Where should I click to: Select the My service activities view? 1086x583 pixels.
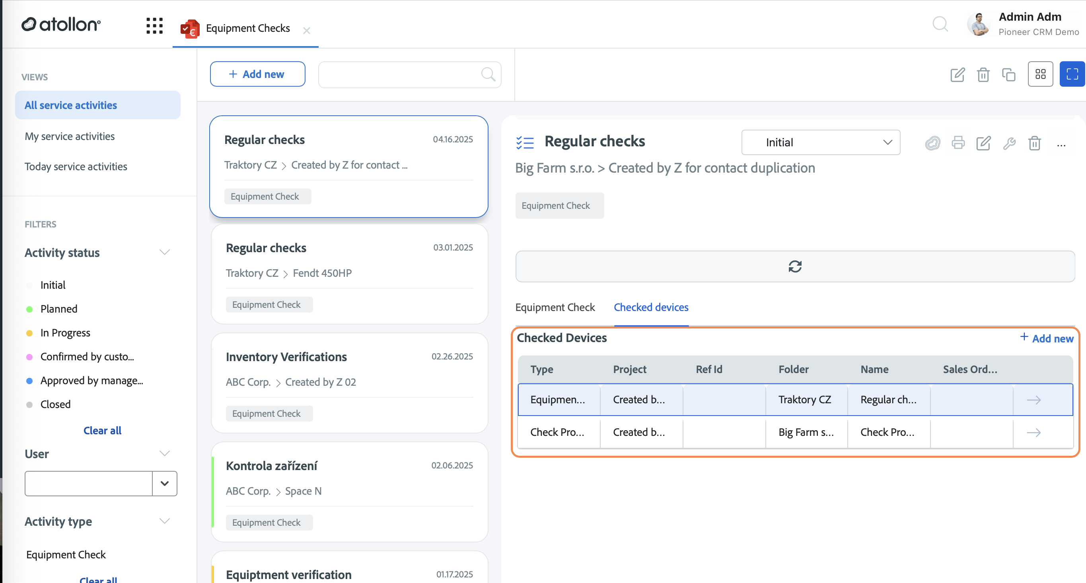pos(70,136)
